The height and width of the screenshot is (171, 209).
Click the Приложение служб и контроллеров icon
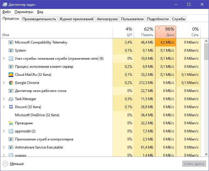point(11,139)
